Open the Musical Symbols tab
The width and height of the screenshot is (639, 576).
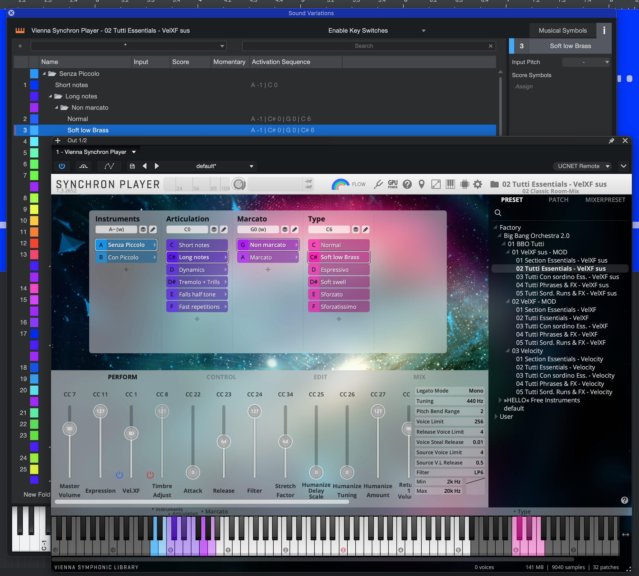[563, 30]
